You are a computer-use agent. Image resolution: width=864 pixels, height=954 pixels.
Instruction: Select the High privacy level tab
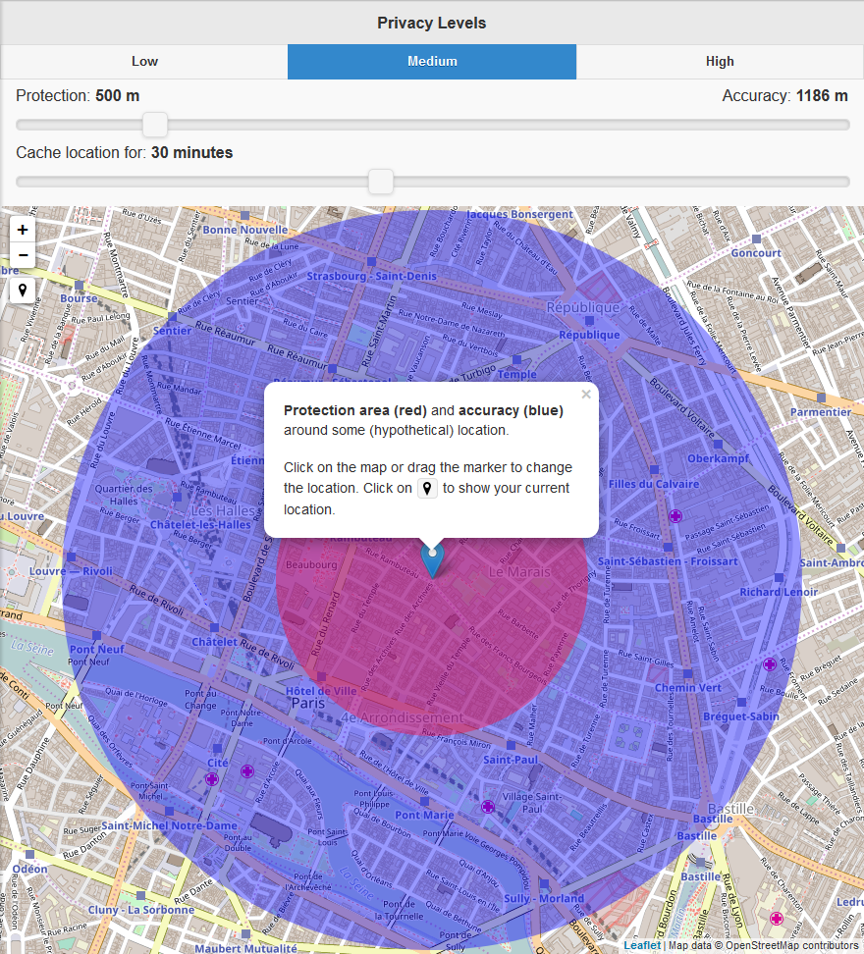[720, 62]
